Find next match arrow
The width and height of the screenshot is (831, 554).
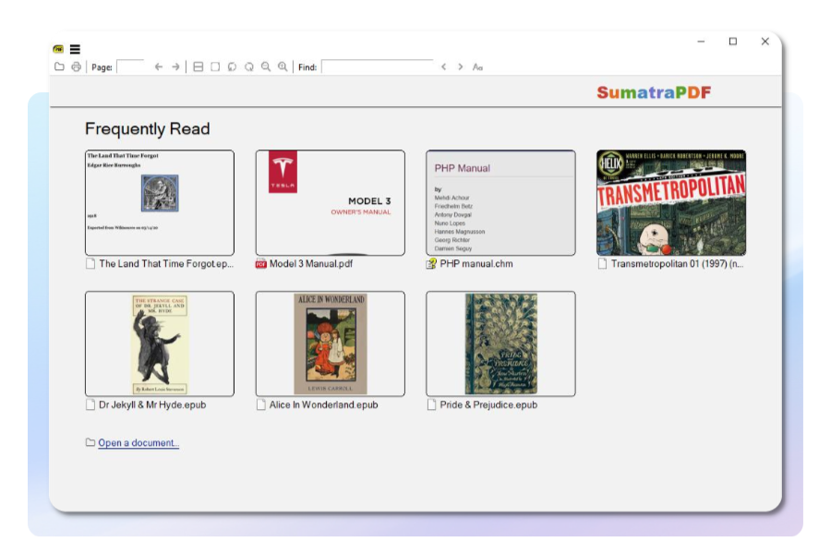tap(461, 66)
